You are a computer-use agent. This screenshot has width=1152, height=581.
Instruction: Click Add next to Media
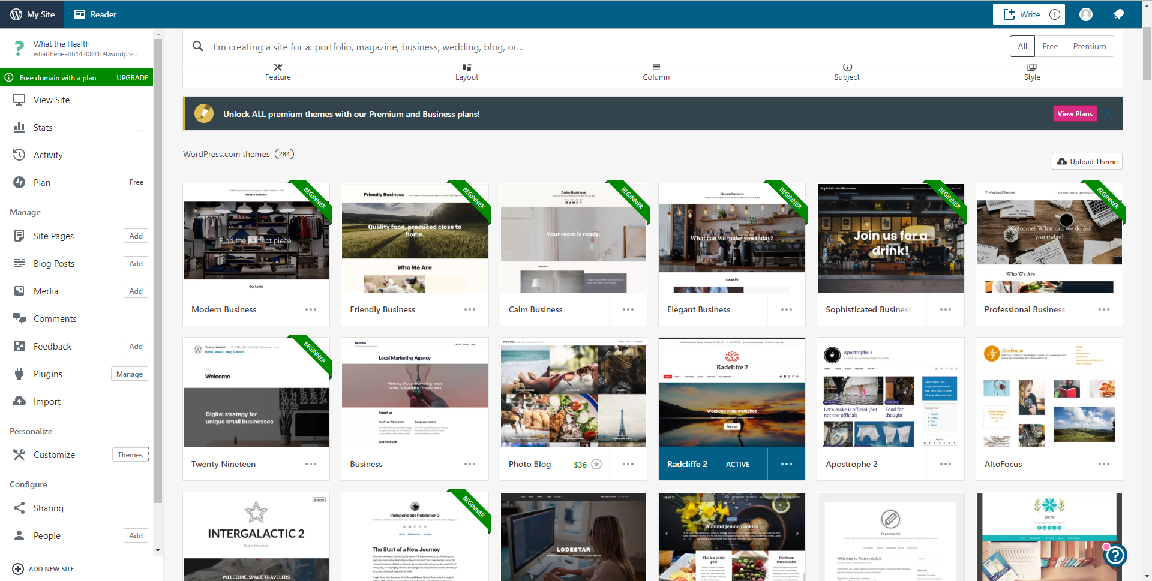[x=136, y=291]
